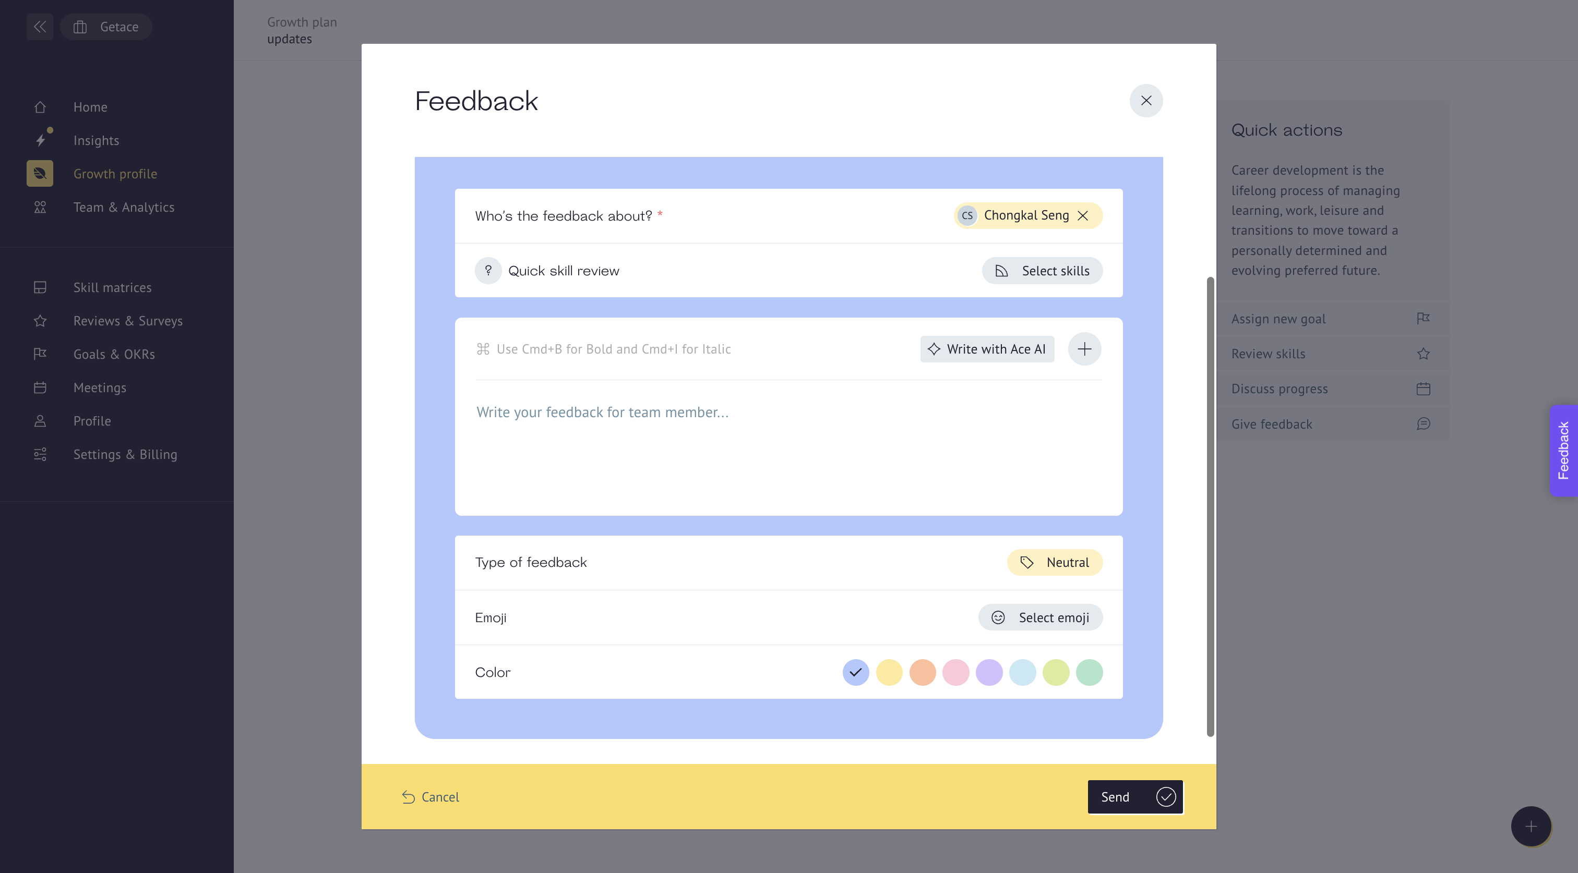Click the feedback text input field
This screenshot has height=873, width=1578.
click(788, 412)
